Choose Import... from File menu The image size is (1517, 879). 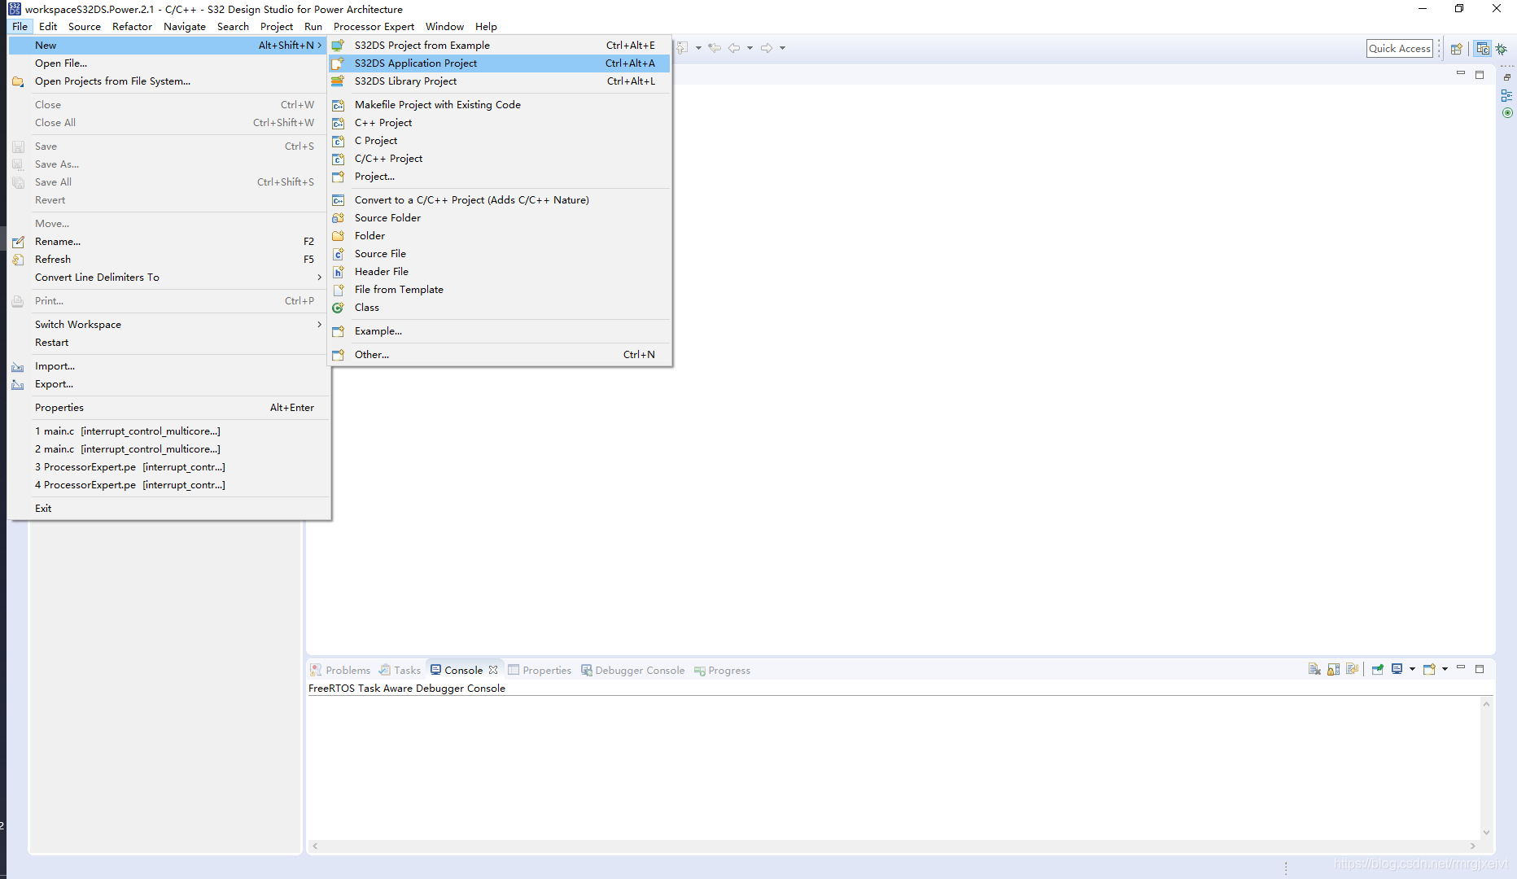click(168, 365)
